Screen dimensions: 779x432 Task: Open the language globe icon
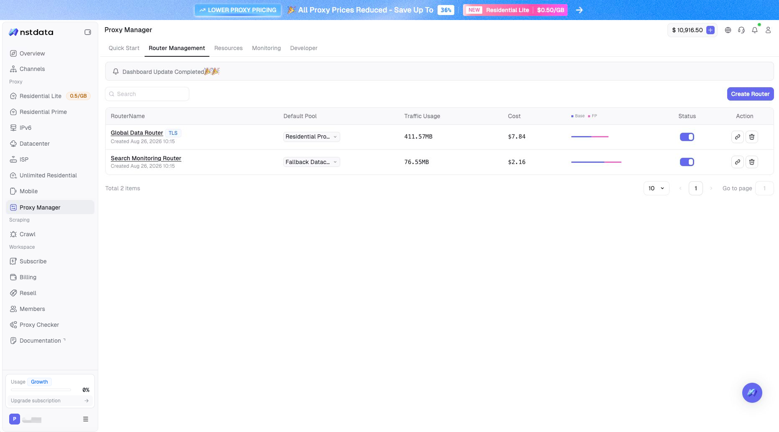click(728, 30)
